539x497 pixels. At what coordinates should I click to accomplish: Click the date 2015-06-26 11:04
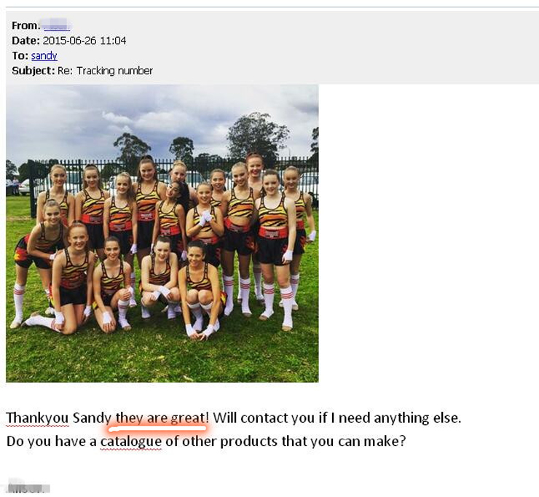click(84, 41)
